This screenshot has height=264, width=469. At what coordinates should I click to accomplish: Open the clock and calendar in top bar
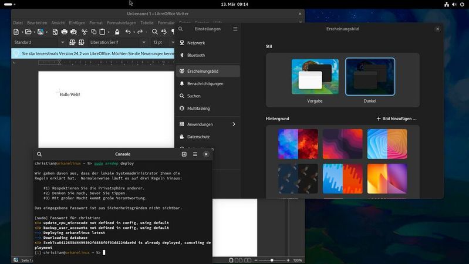tap(235, 5)
